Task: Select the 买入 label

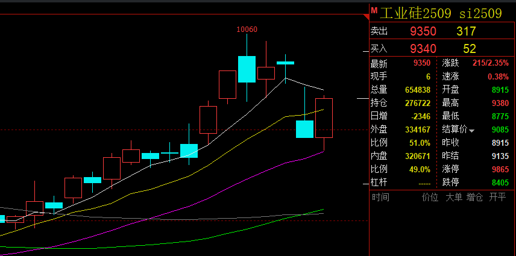Action: (x=379, y=49)
